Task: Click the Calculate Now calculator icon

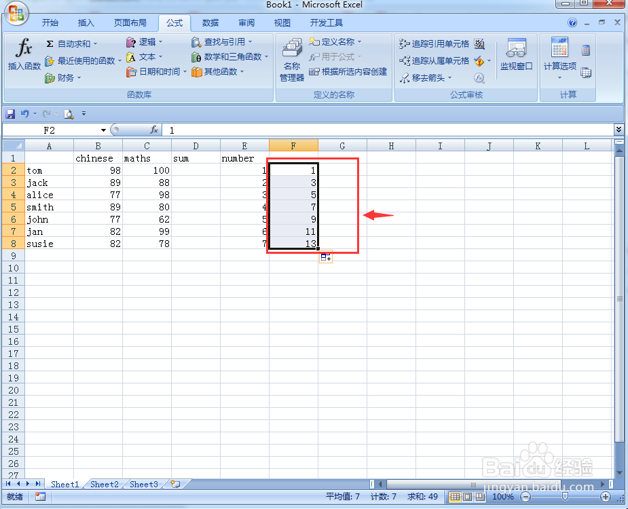Action: pyautogui.click(x=586, y=50)
